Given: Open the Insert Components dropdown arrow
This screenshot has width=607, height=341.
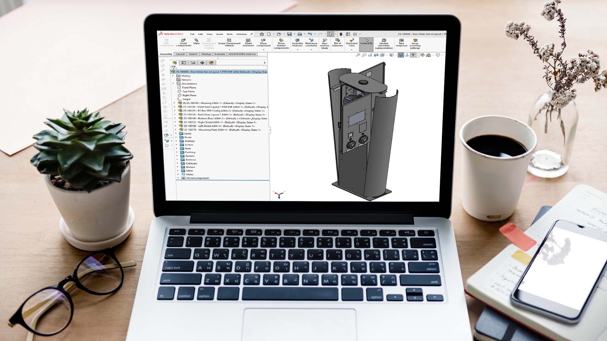Looking at the screenshot, I should 183,50.
